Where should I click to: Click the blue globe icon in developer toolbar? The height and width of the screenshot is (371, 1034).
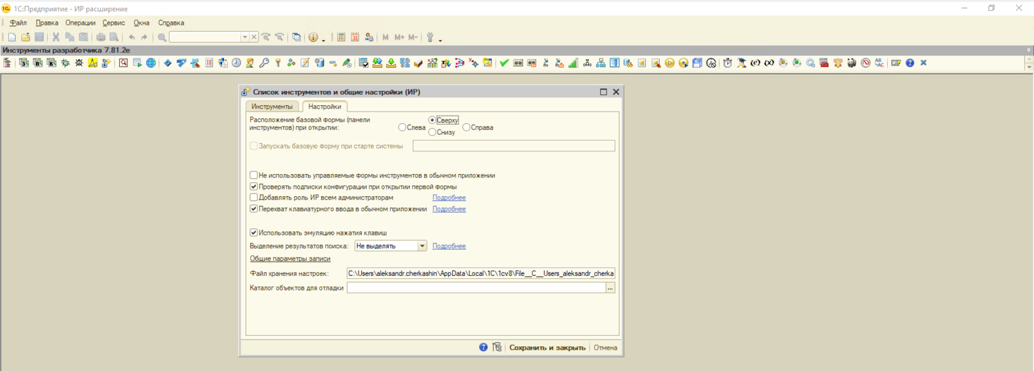151,63
